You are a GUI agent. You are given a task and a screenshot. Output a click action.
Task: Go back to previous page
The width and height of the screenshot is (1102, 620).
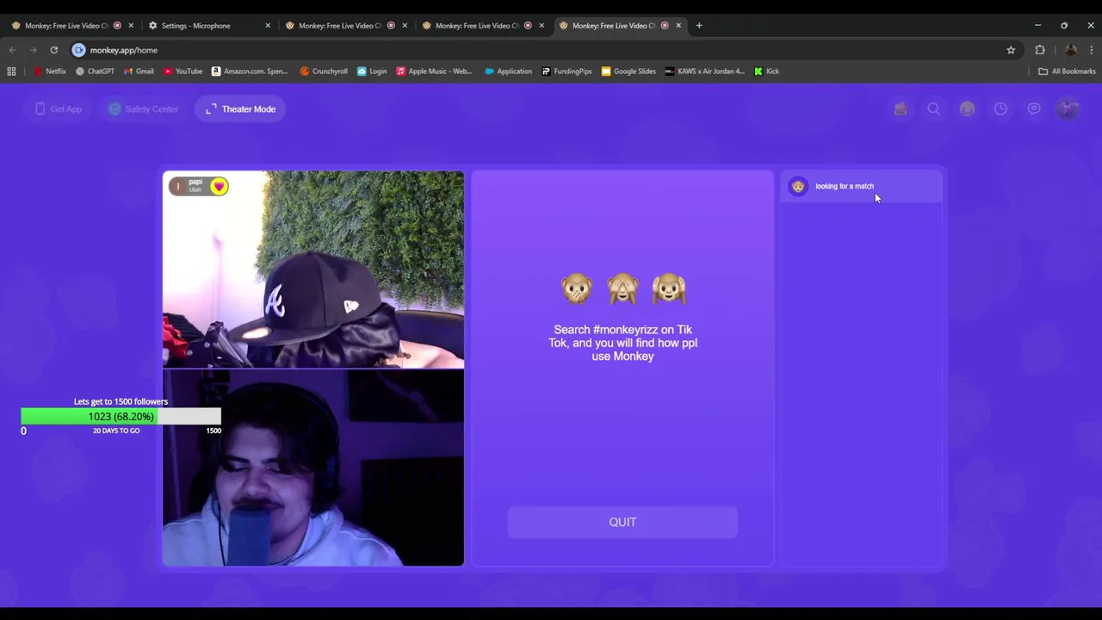(x=12, y=50)
